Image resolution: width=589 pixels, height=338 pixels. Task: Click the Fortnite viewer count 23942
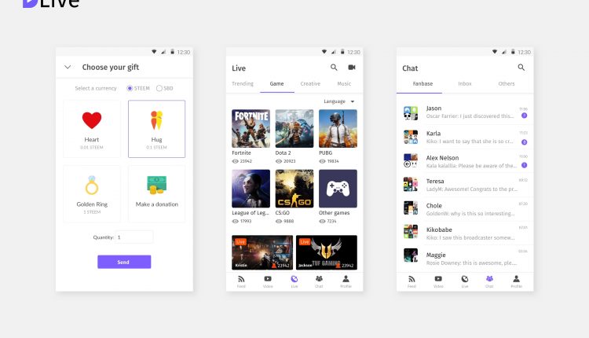point(246,161)
